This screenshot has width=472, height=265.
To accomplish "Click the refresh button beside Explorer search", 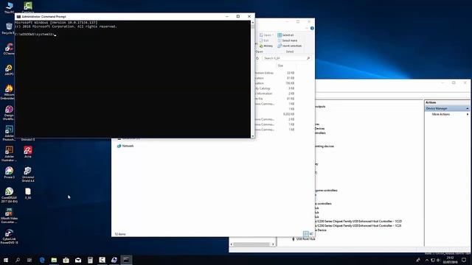I will 257,58.
